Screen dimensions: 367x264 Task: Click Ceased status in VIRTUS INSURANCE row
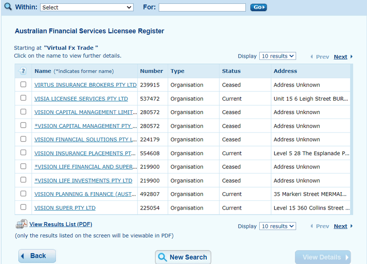tap(231, 85)
